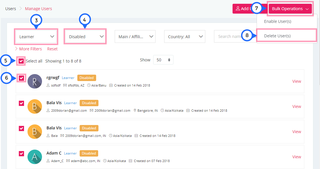Click Learner label next to rgrwgf
The height and width of the screenshot is (169, 320).
68,78
